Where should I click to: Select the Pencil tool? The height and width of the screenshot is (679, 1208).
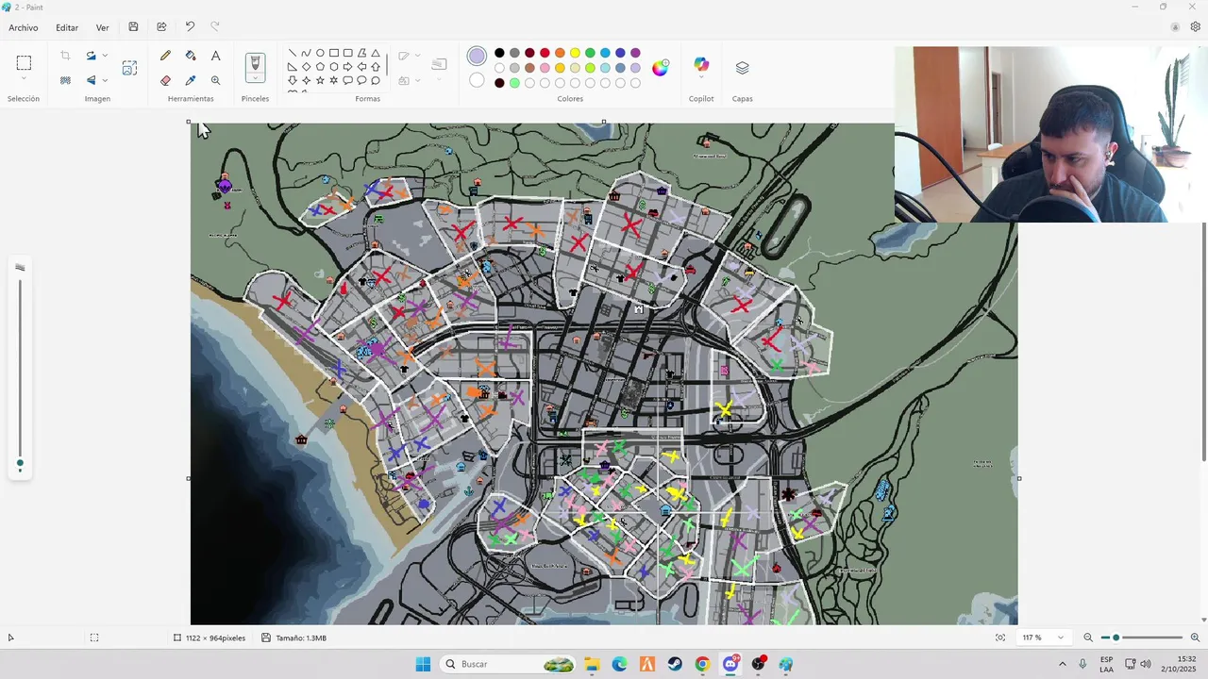point(166,56)
